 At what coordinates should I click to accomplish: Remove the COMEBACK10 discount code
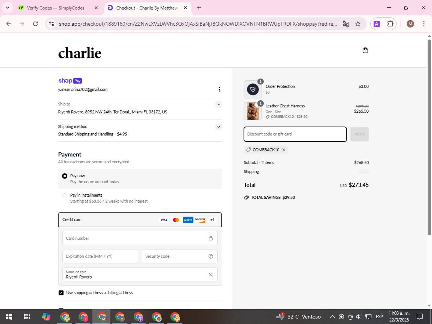pos(284,150)
